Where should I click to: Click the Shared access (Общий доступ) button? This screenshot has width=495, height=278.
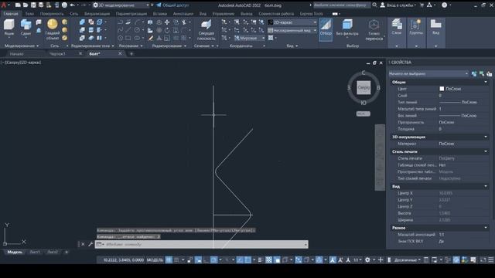click(172, 5)
